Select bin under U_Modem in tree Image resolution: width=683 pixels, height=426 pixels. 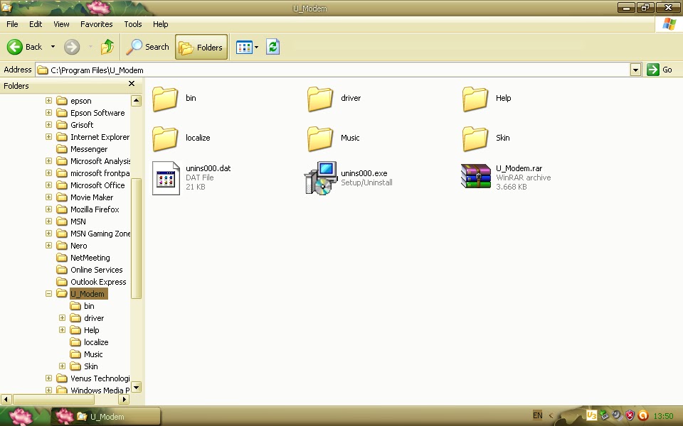tap(89, 306)
